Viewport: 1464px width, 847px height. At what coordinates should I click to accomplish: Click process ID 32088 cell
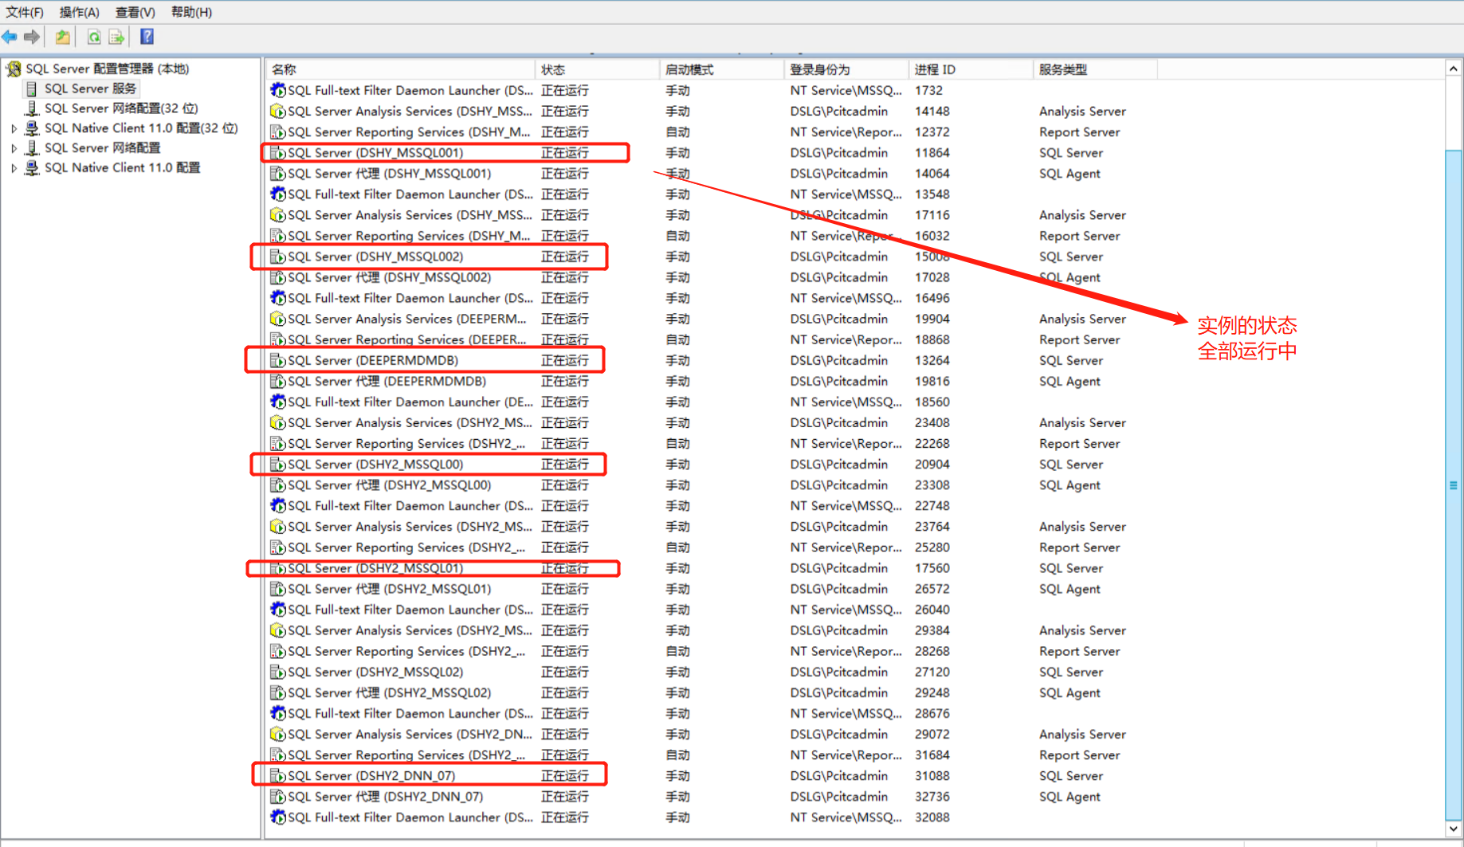coord(932,818)
